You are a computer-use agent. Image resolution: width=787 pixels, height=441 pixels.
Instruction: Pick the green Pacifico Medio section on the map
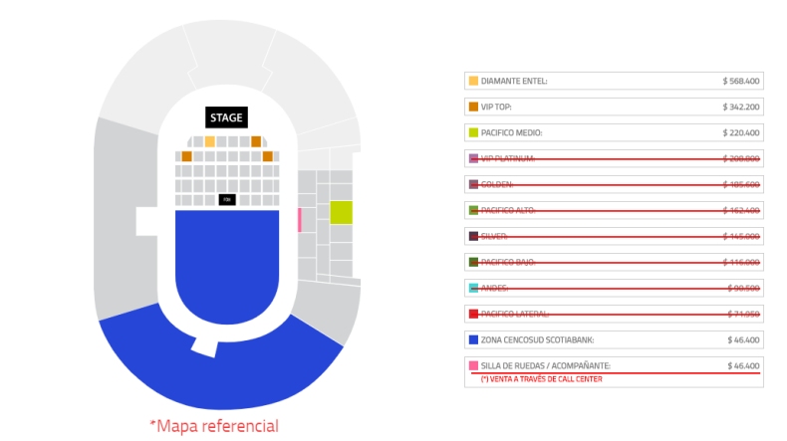click(x=341, y=212)
